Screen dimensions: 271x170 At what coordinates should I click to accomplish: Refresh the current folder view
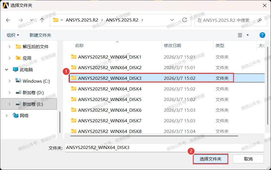pos(185,20)
